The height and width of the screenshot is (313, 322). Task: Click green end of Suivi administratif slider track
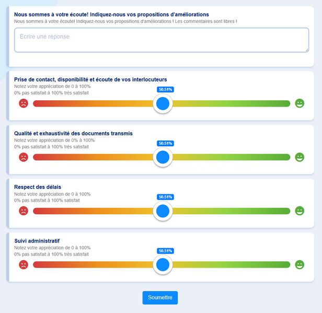pyautogui.click(x=283, y=265)
